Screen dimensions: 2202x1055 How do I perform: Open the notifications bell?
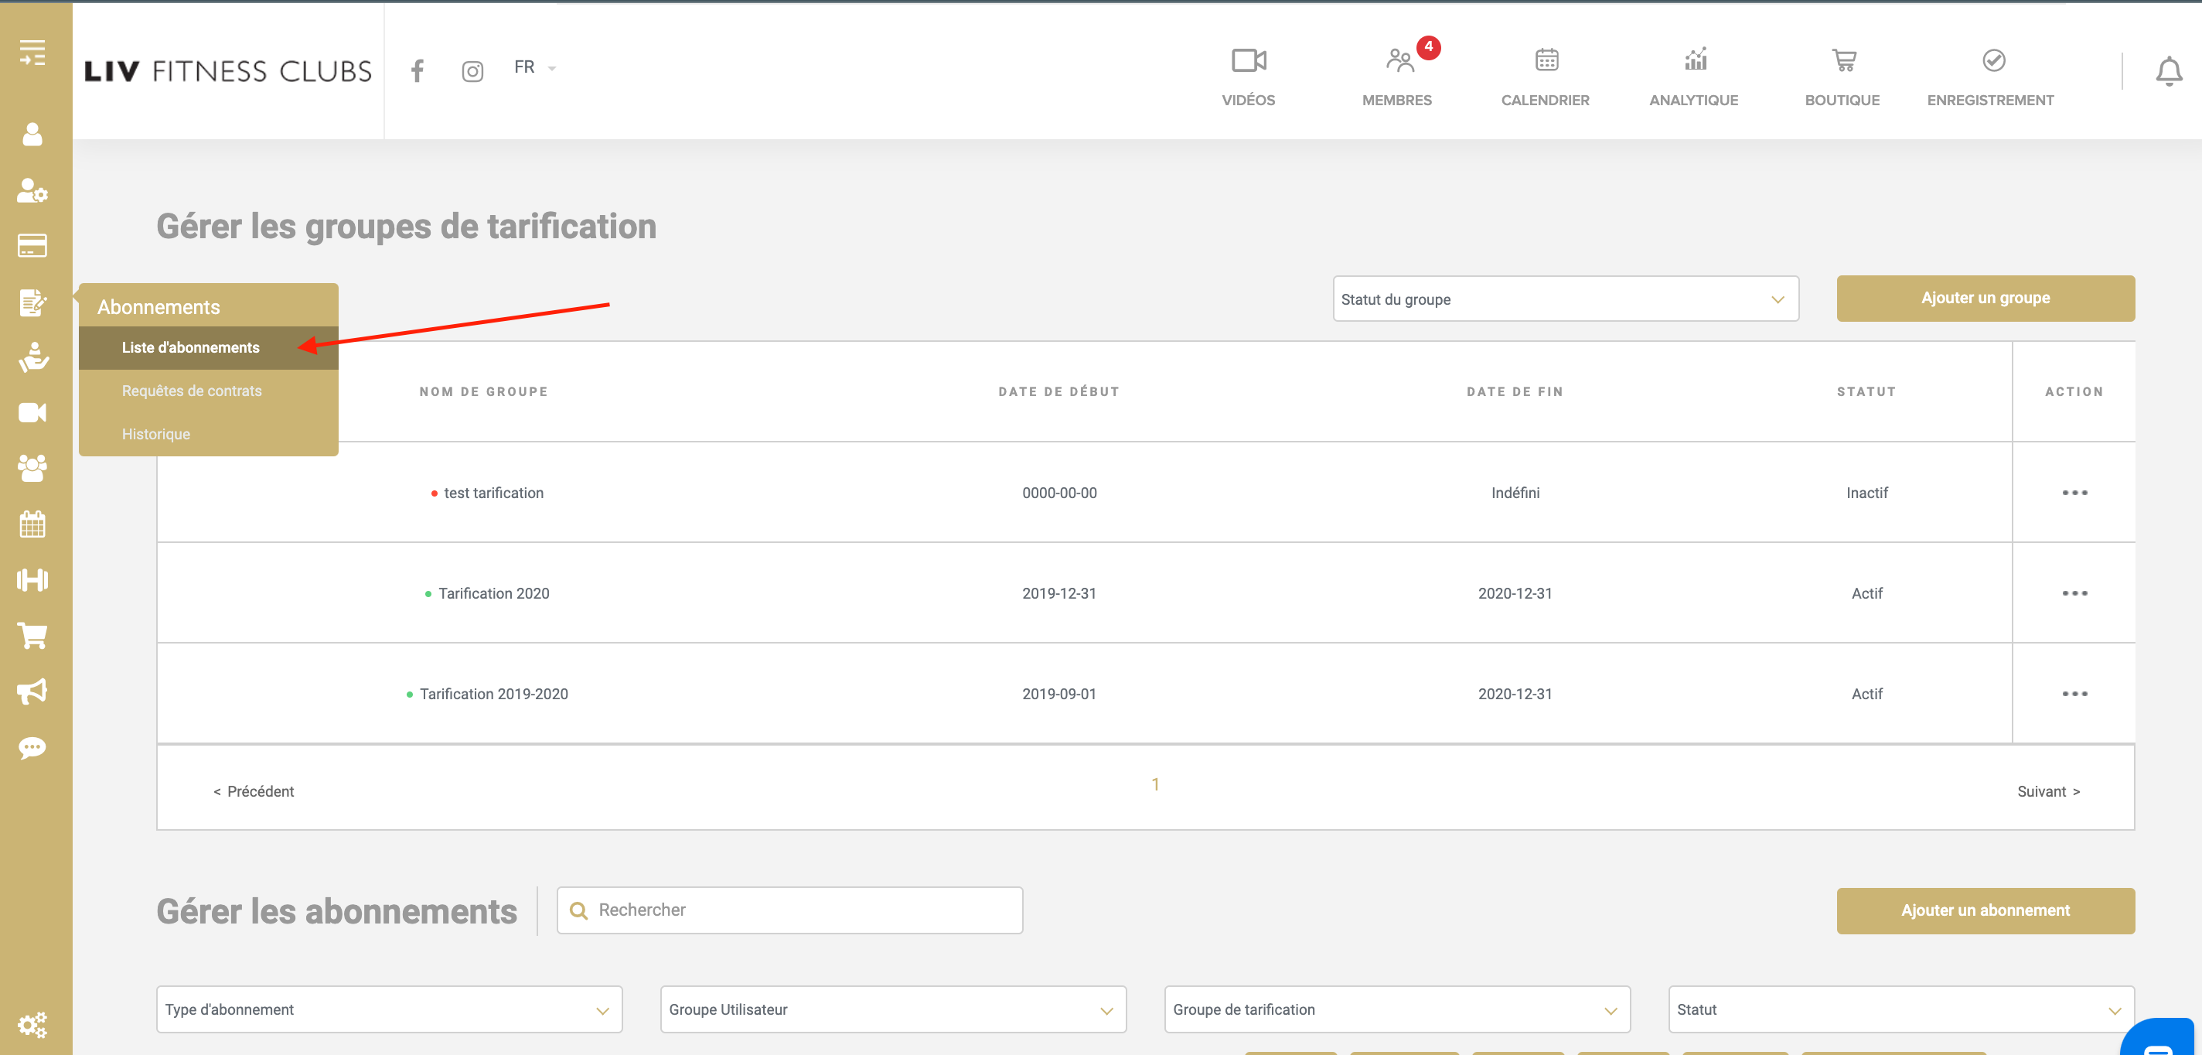click(x=2168, y=72)
